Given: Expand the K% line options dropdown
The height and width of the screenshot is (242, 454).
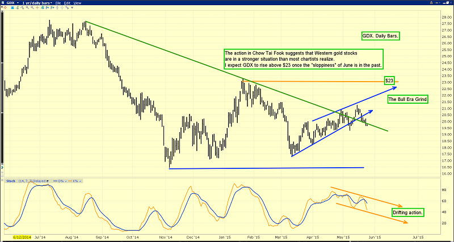Looking at the screenshot, I should [80, 181].
